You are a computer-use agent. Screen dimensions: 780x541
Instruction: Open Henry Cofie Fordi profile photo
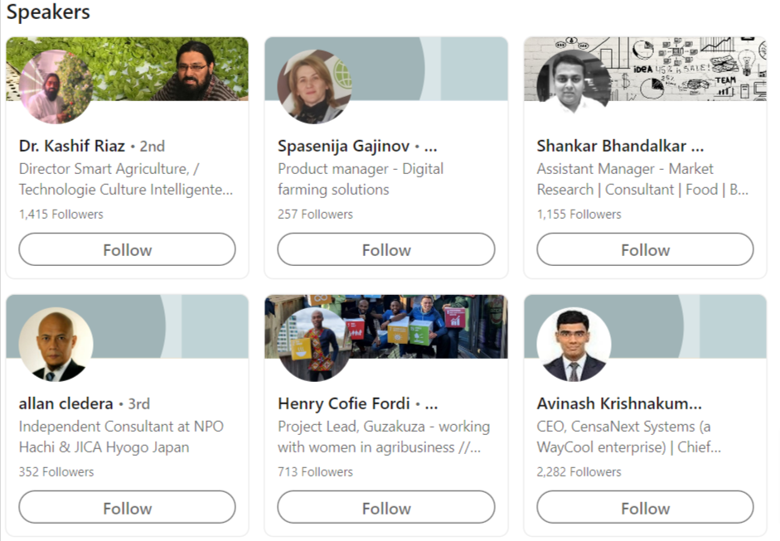314,345
